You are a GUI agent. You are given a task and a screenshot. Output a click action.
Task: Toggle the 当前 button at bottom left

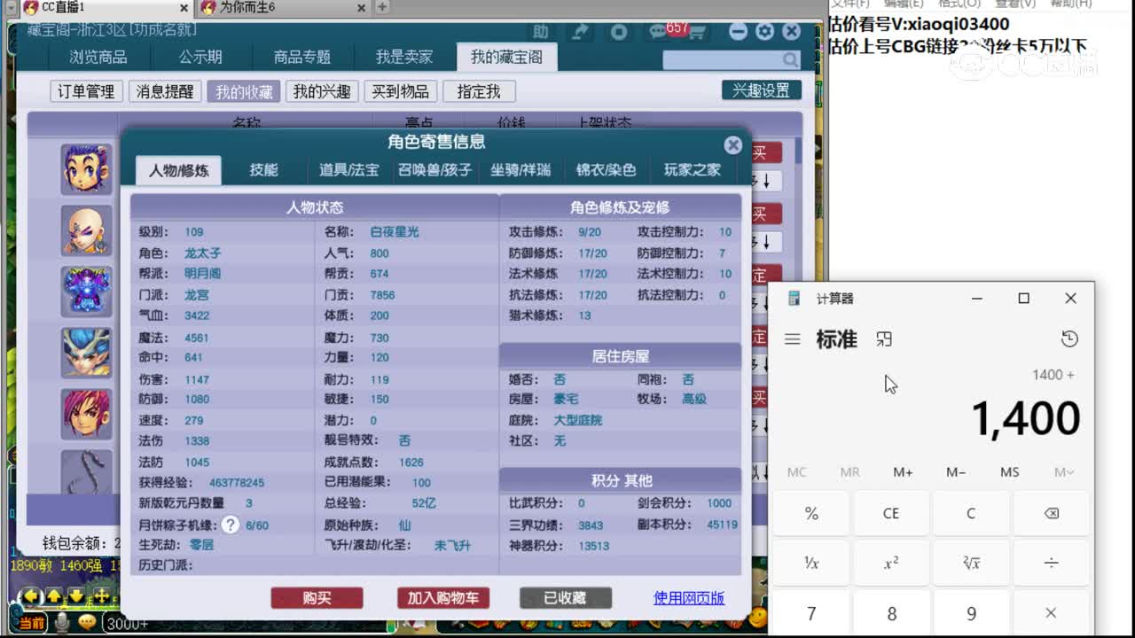[x=31, y=625]
